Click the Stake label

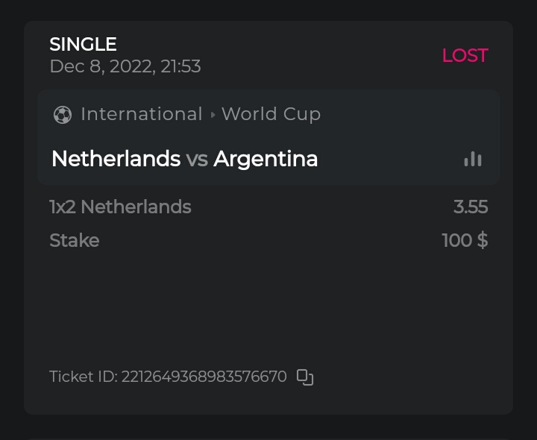(x=74, y=240)
